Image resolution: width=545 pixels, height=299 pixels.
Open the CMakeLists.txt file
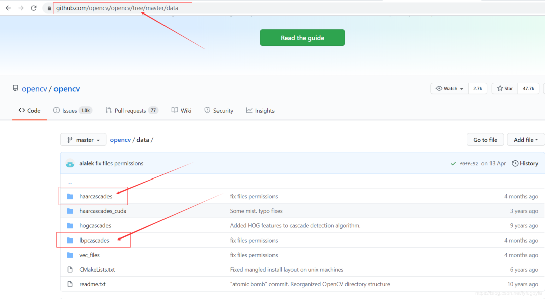pyautogui.click(x=96, y=269)
